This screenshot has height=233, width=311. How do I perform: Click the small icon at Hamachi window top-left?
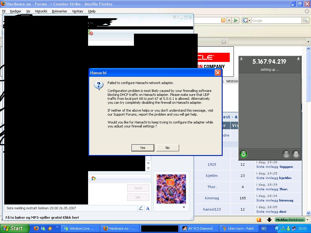[241, 59]
